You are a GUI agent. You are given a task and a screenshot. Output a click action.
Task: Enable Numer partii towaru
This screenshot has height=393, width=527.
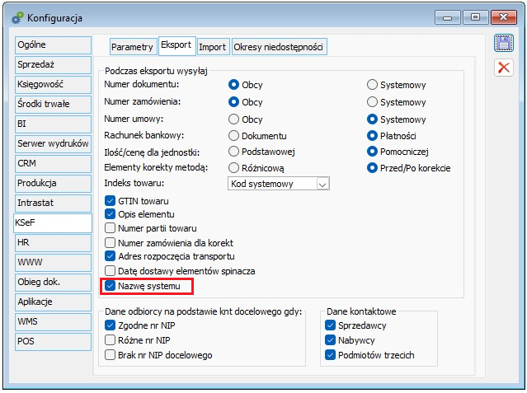coord(110,228)
